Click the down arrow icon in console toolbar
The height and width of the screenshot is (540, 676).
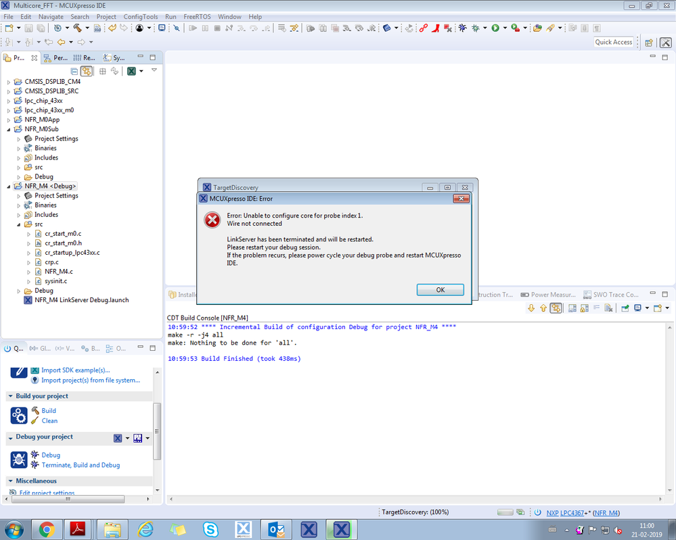531,308
